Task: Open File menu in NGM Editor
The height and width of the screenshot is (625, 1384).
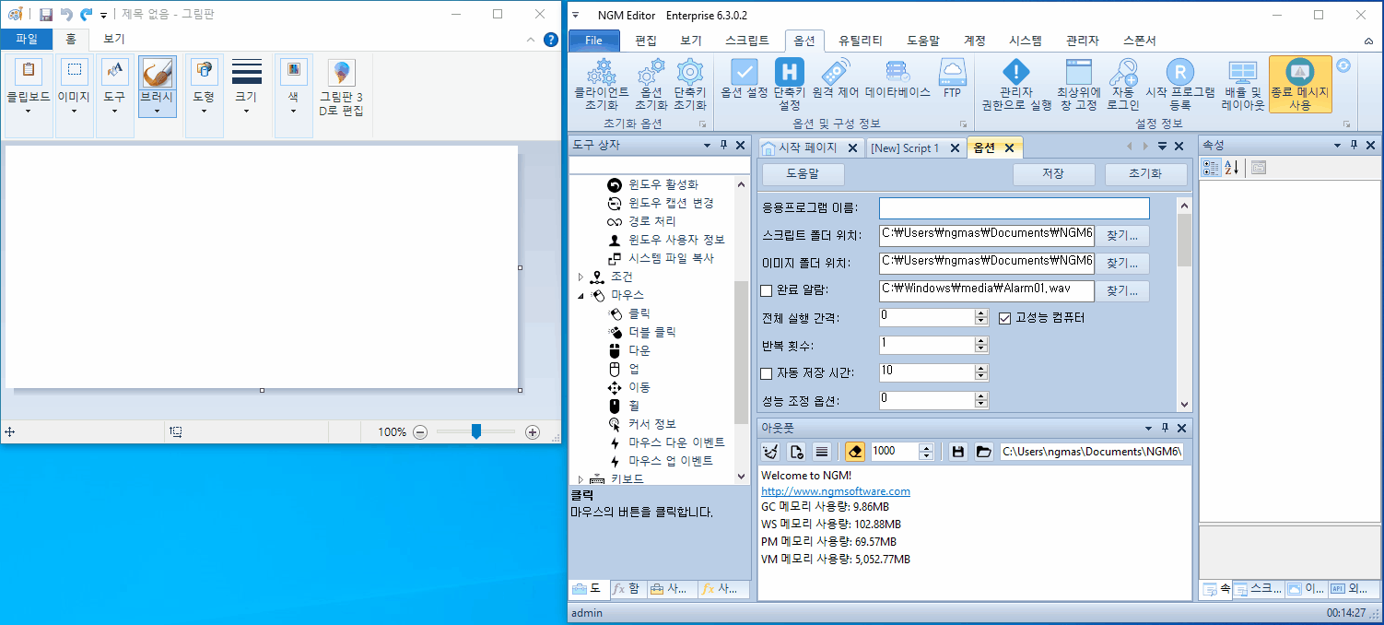Action: tap(594, 41)
